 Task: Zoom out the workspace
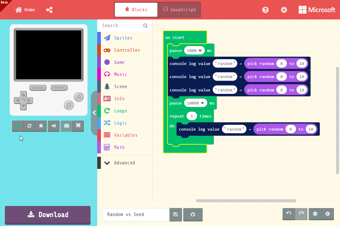(315, 214)
